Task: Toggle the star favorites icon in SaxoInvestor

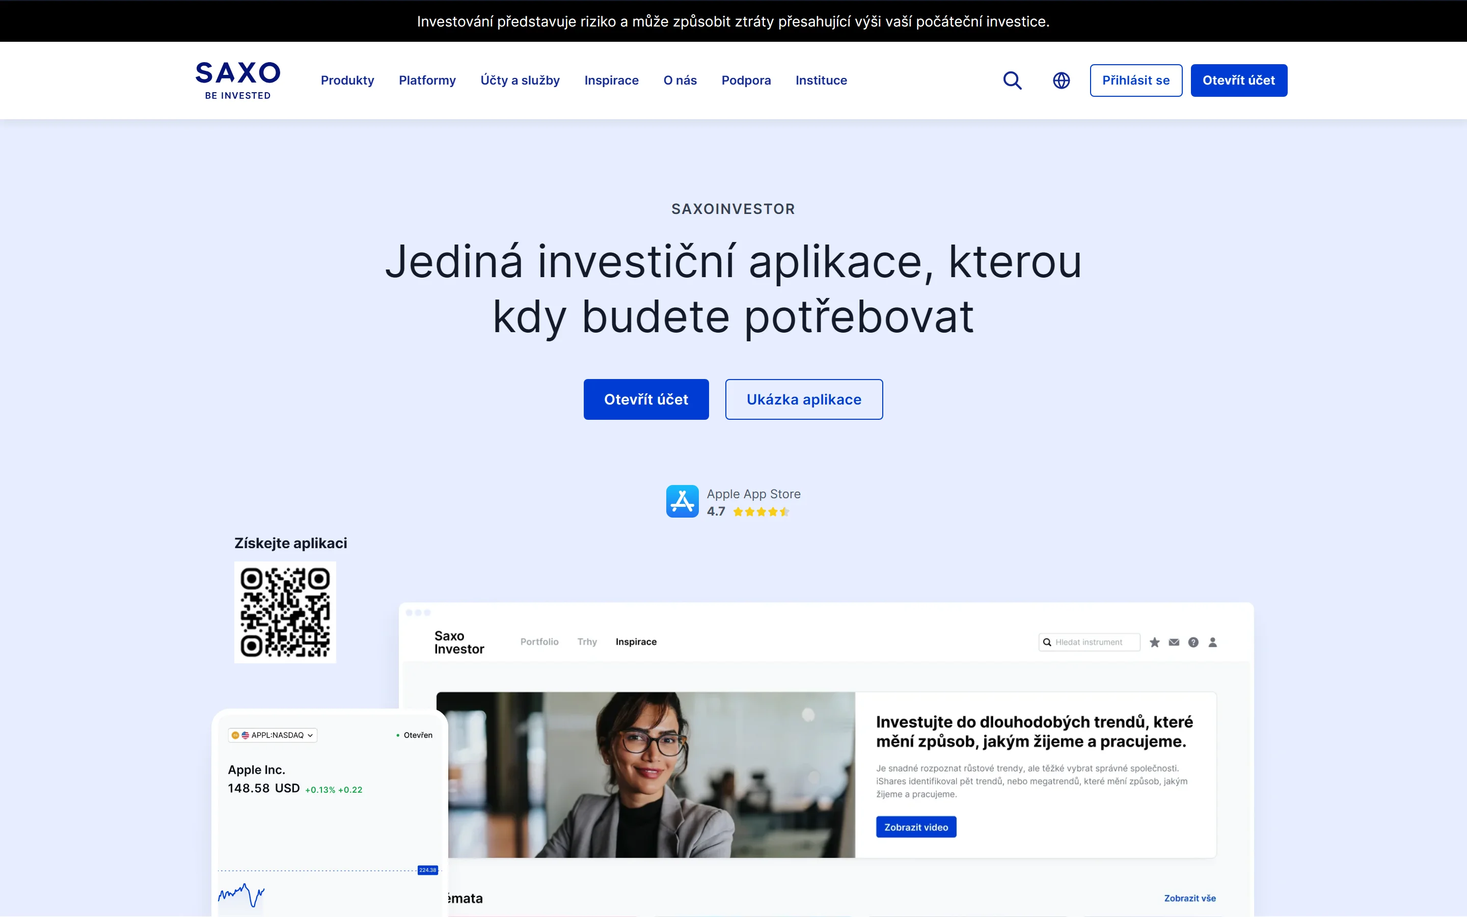Action: click(x=1154, y=642)
